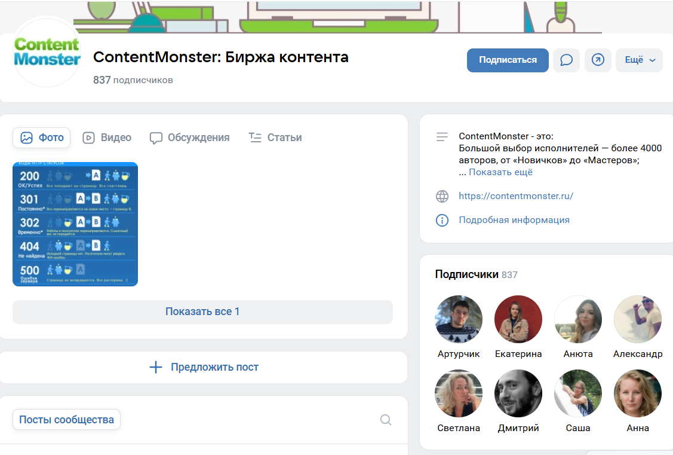
Task: Open Дмитрий's subscriber avatar
Action: [518, 393]
